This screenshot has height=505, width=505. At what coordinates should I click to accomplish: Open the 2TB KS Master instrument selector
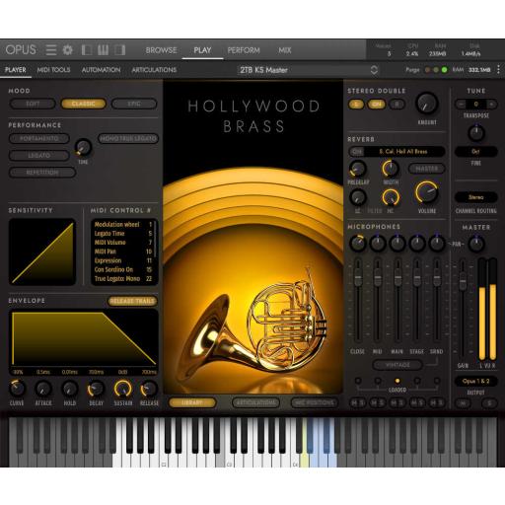point(308,70)
